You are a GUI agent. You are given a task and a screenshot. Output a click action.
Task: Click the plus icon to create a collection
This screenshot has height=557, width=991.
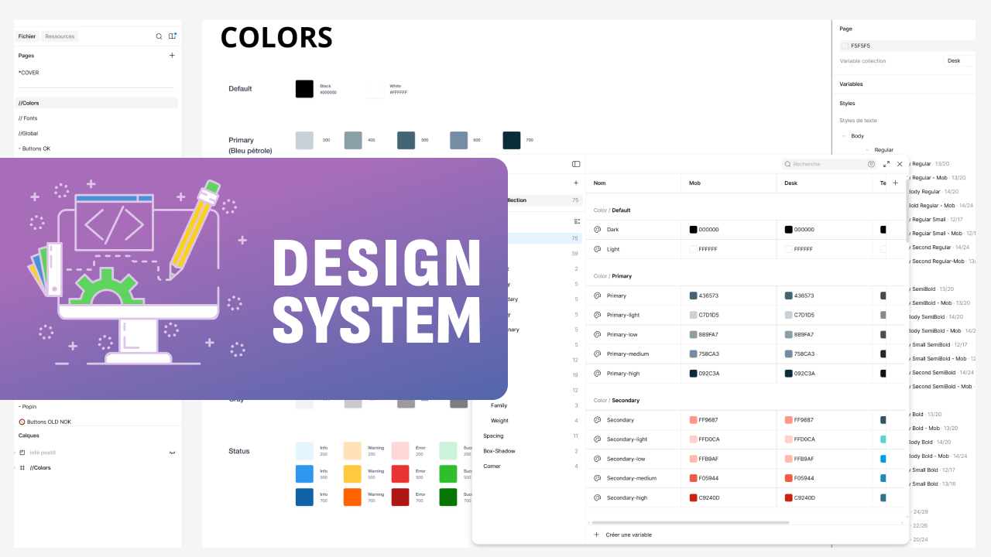click(575, 183)
